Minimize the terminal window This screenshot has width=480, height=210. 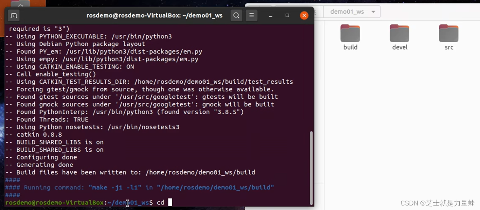coord(270,15)
